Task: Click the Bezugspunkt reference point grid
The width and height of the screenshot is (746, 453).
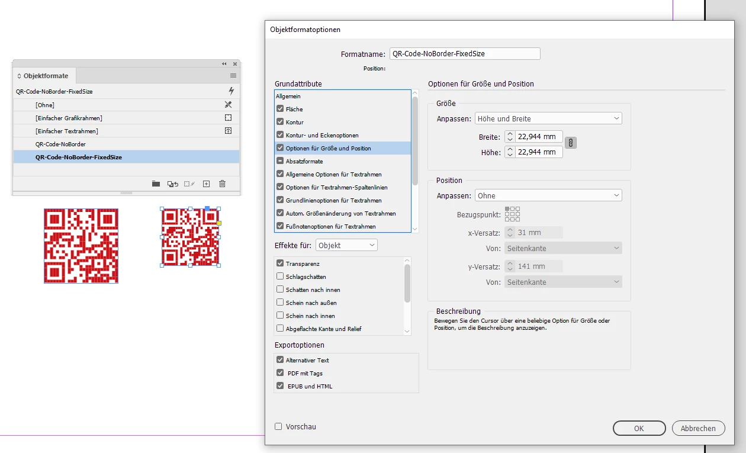Action: click(x=512, y=214)
